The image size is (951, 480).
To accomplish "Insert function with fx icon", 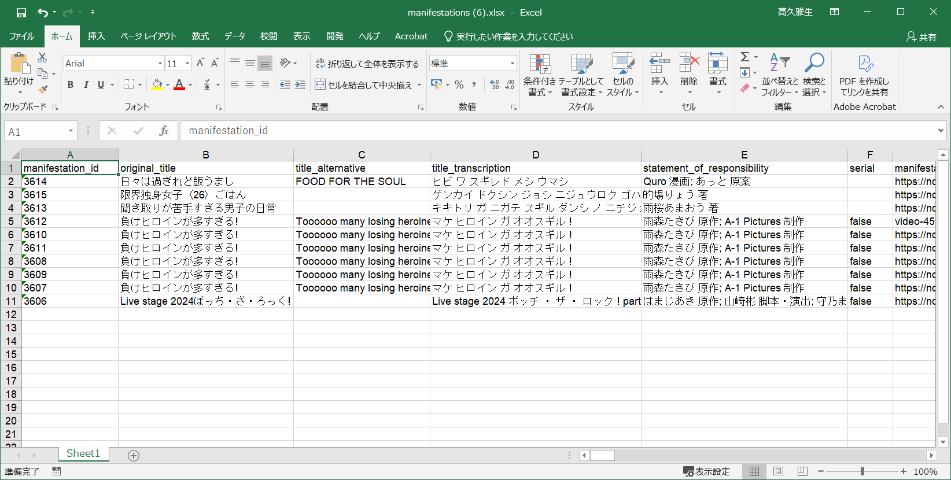I will pos(164,131).
